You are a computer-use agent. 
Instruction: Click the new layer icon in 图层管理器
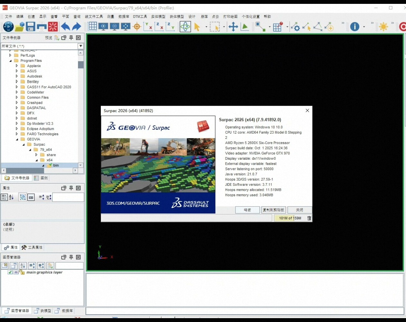tap(5, 266)
